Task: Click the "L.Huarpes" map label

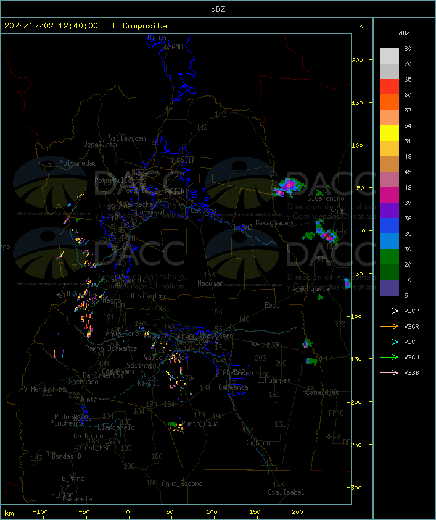Action: pos(274,380)
